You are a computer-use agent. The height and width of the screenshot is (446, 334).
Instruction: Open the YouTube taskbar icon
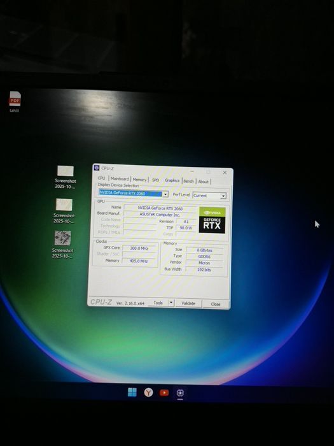(x=164, y=393)
